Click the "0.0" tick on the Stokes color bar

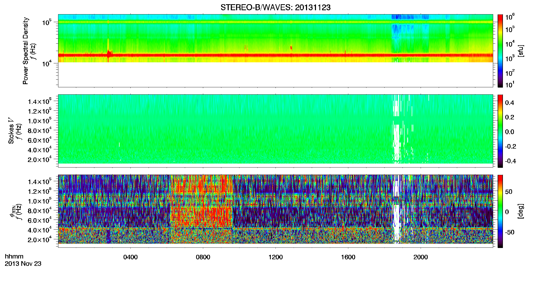tap(509, 132)
